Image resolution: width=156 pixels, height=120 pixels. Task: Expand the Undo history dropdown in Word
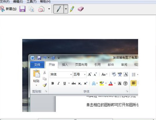pyautogui.click(x=49, y=58)
